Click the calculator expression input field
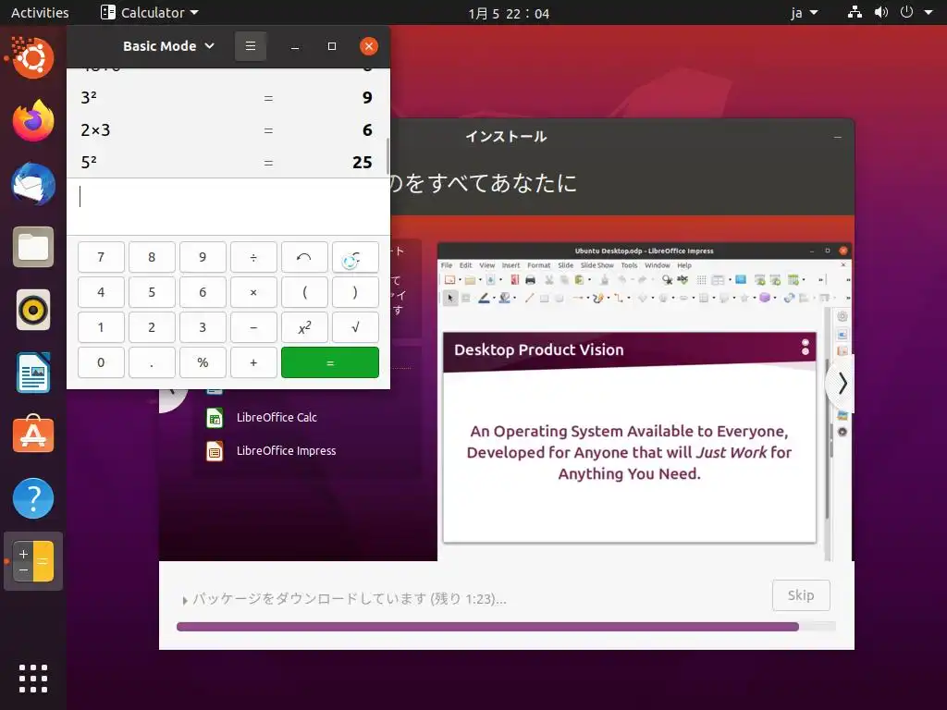The image size is (947, 710). 228,206
